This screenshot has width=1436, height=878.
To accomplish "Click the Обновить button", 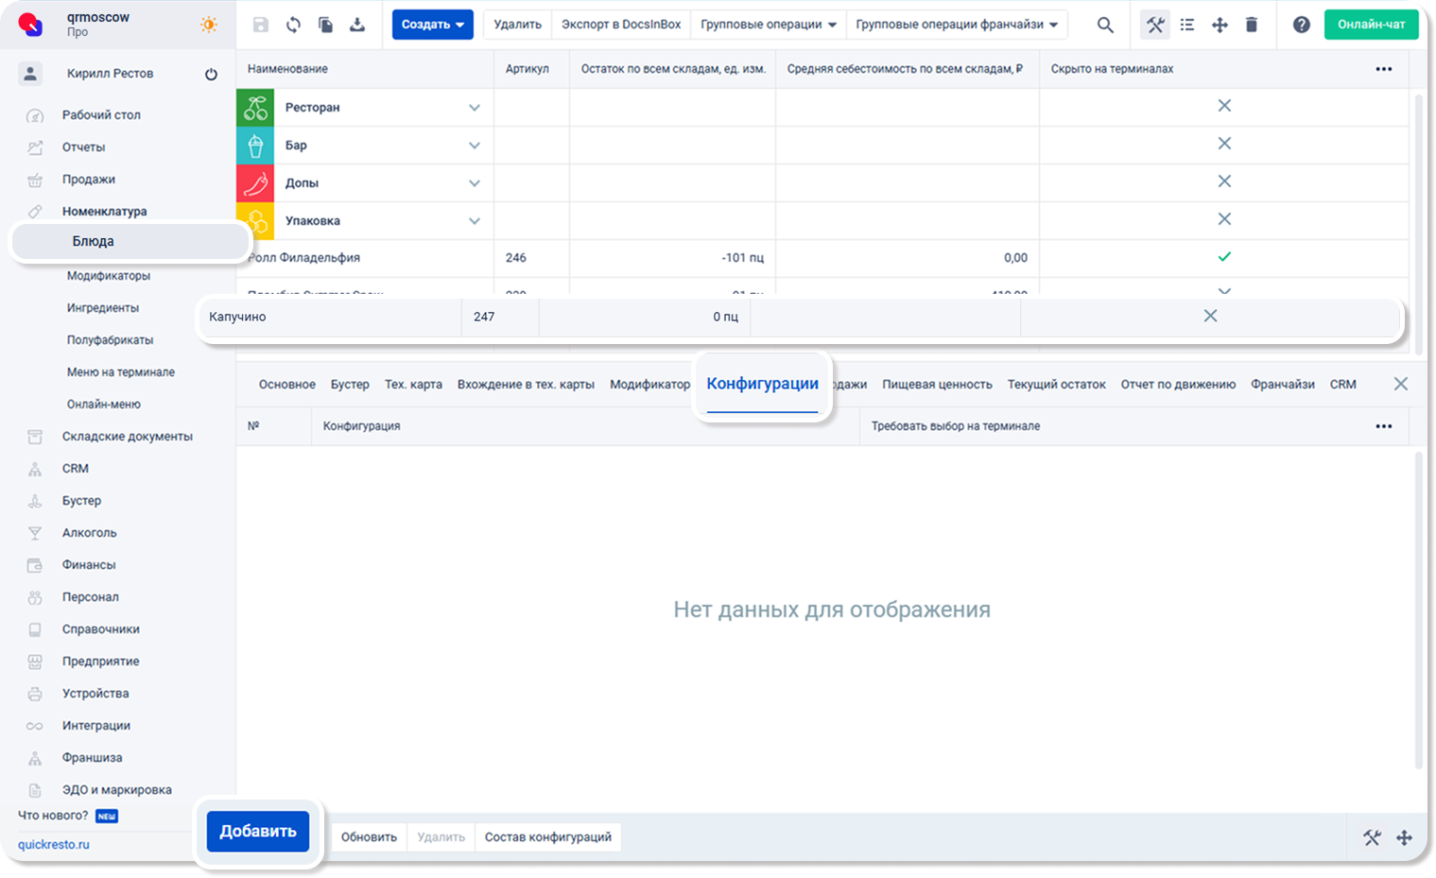I will tap(369, 837).
